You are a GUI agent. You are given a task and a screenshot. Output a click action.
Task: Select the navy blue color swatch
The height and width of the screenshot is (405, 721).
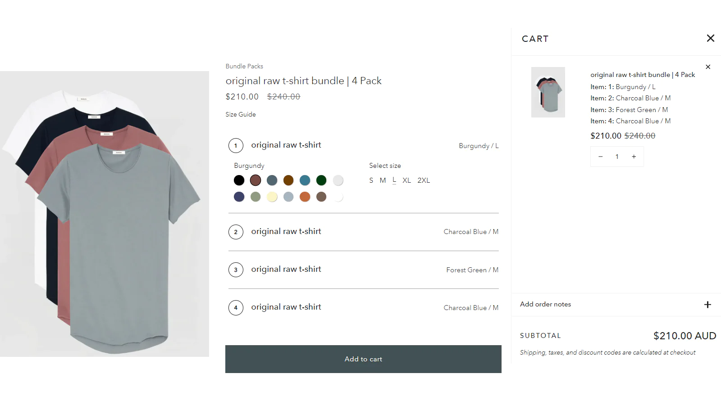point(239,197)
